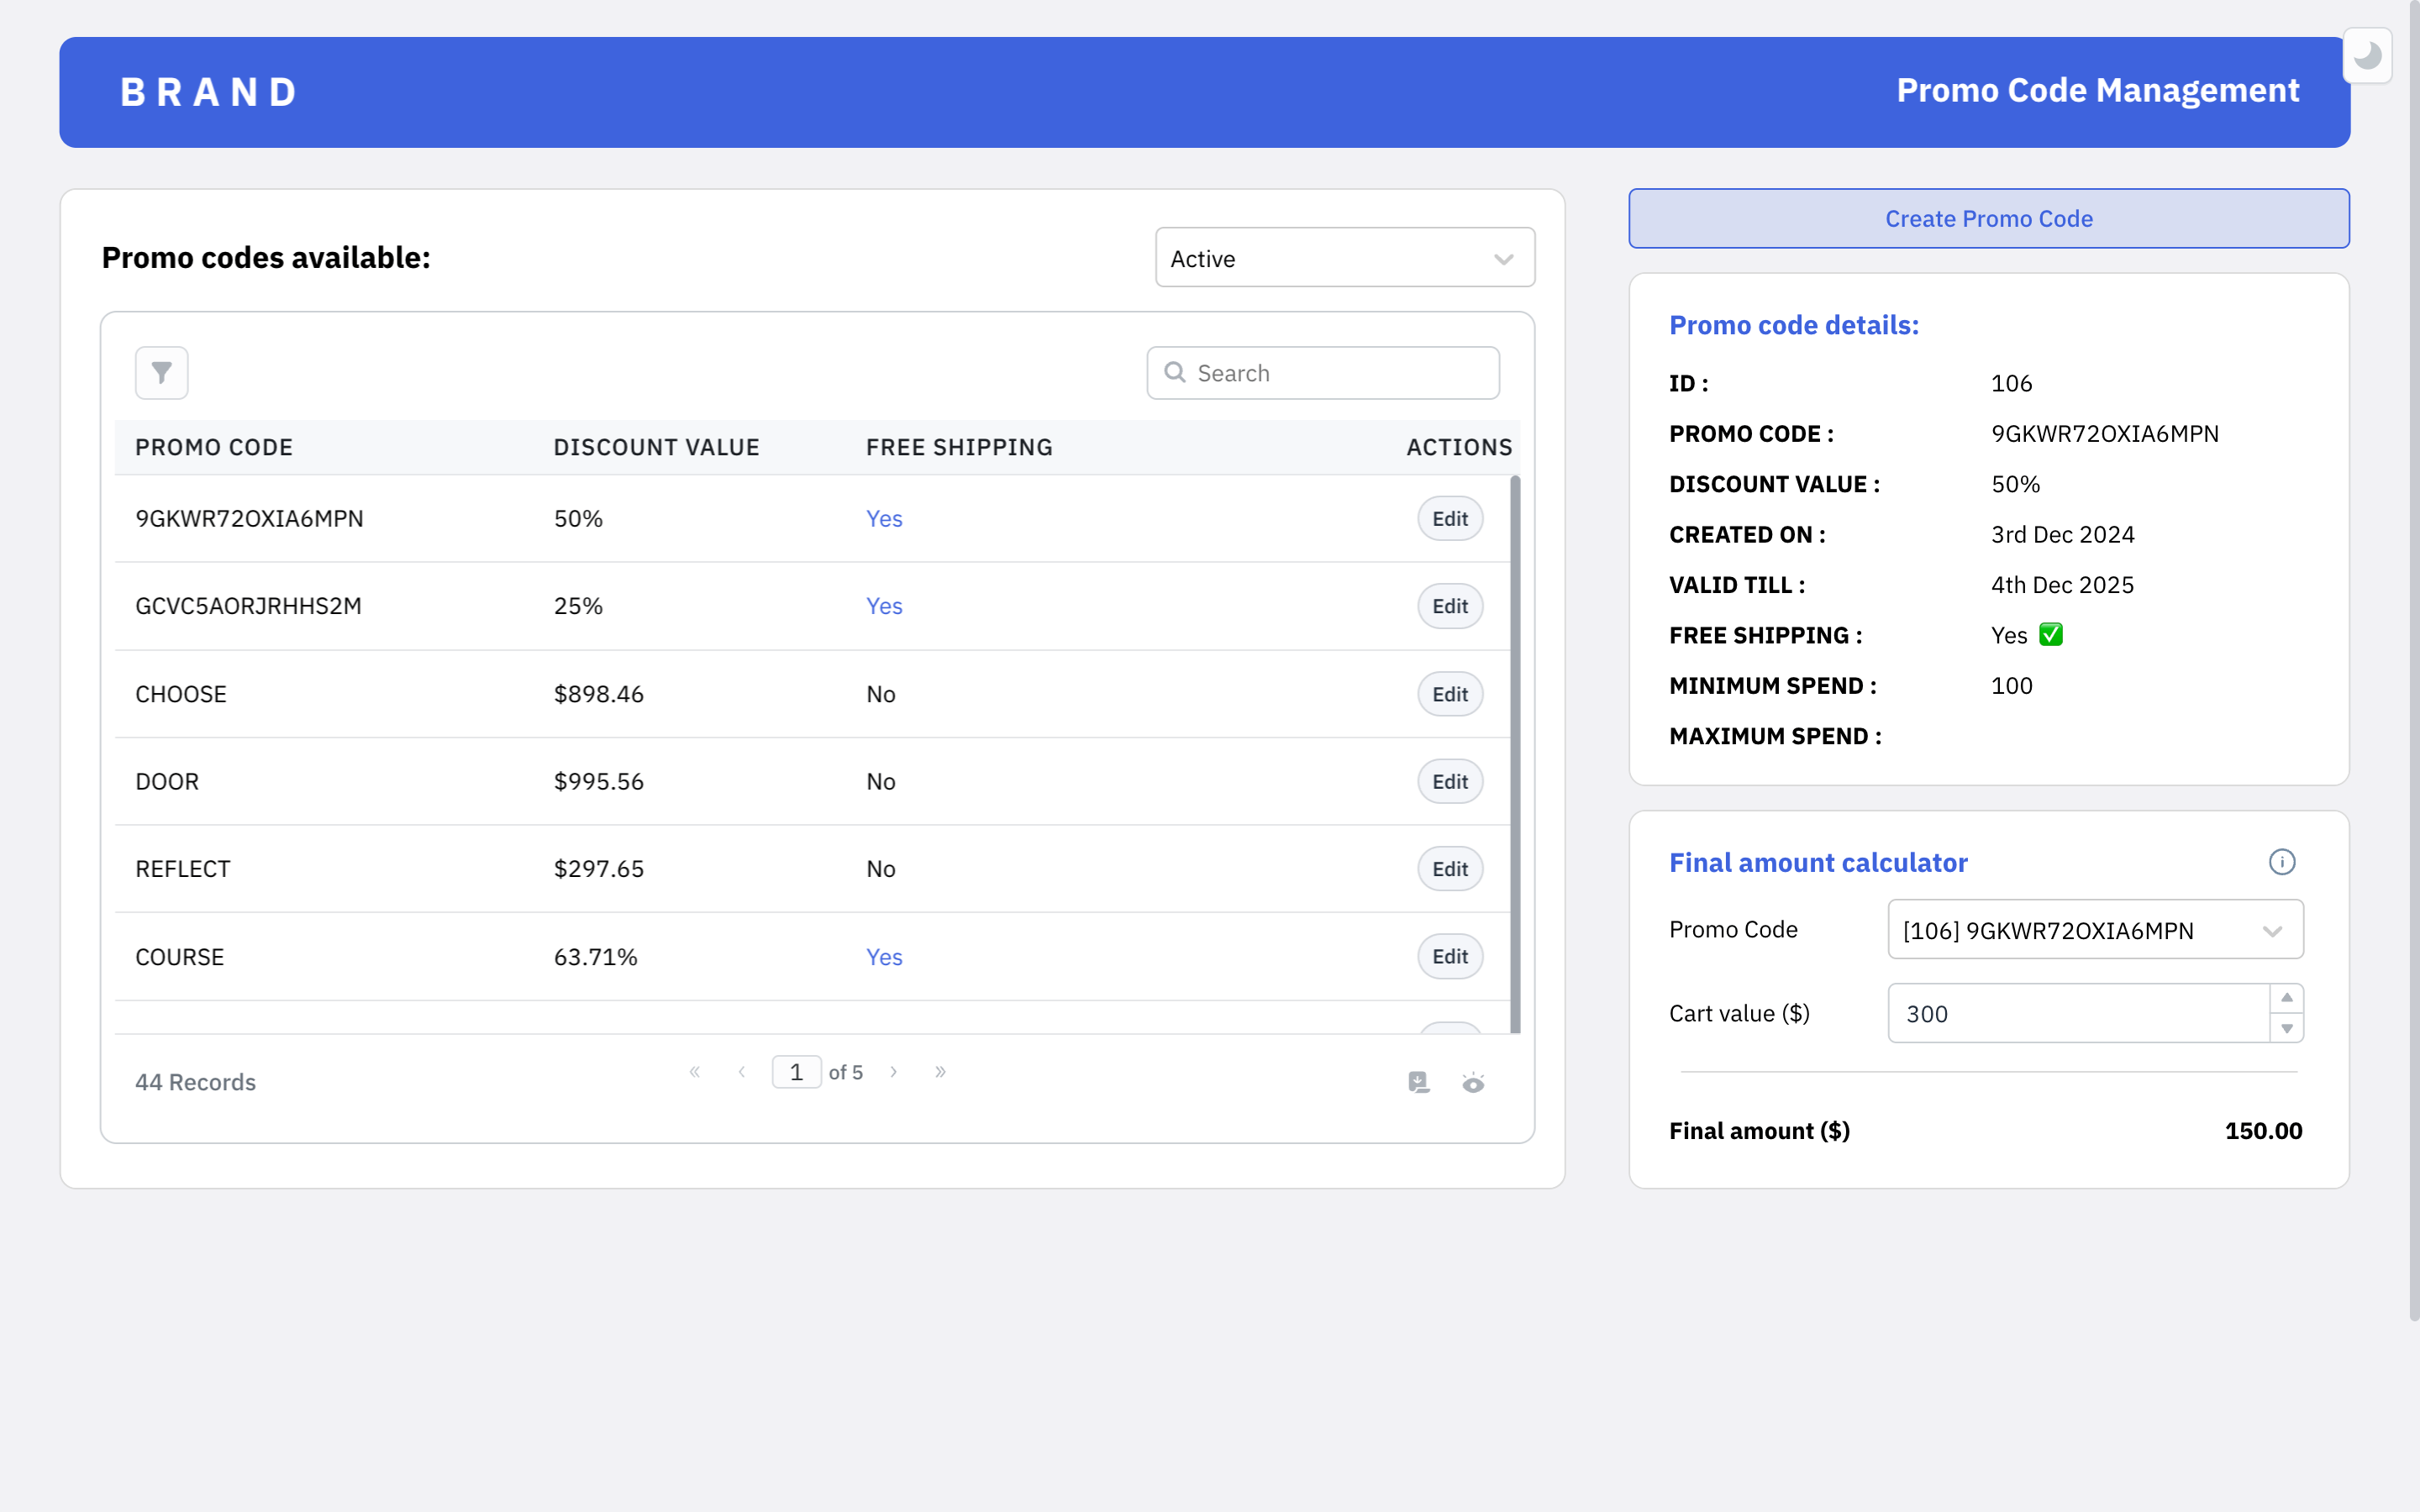Click Yes link for COURSE row

(884, 957)
